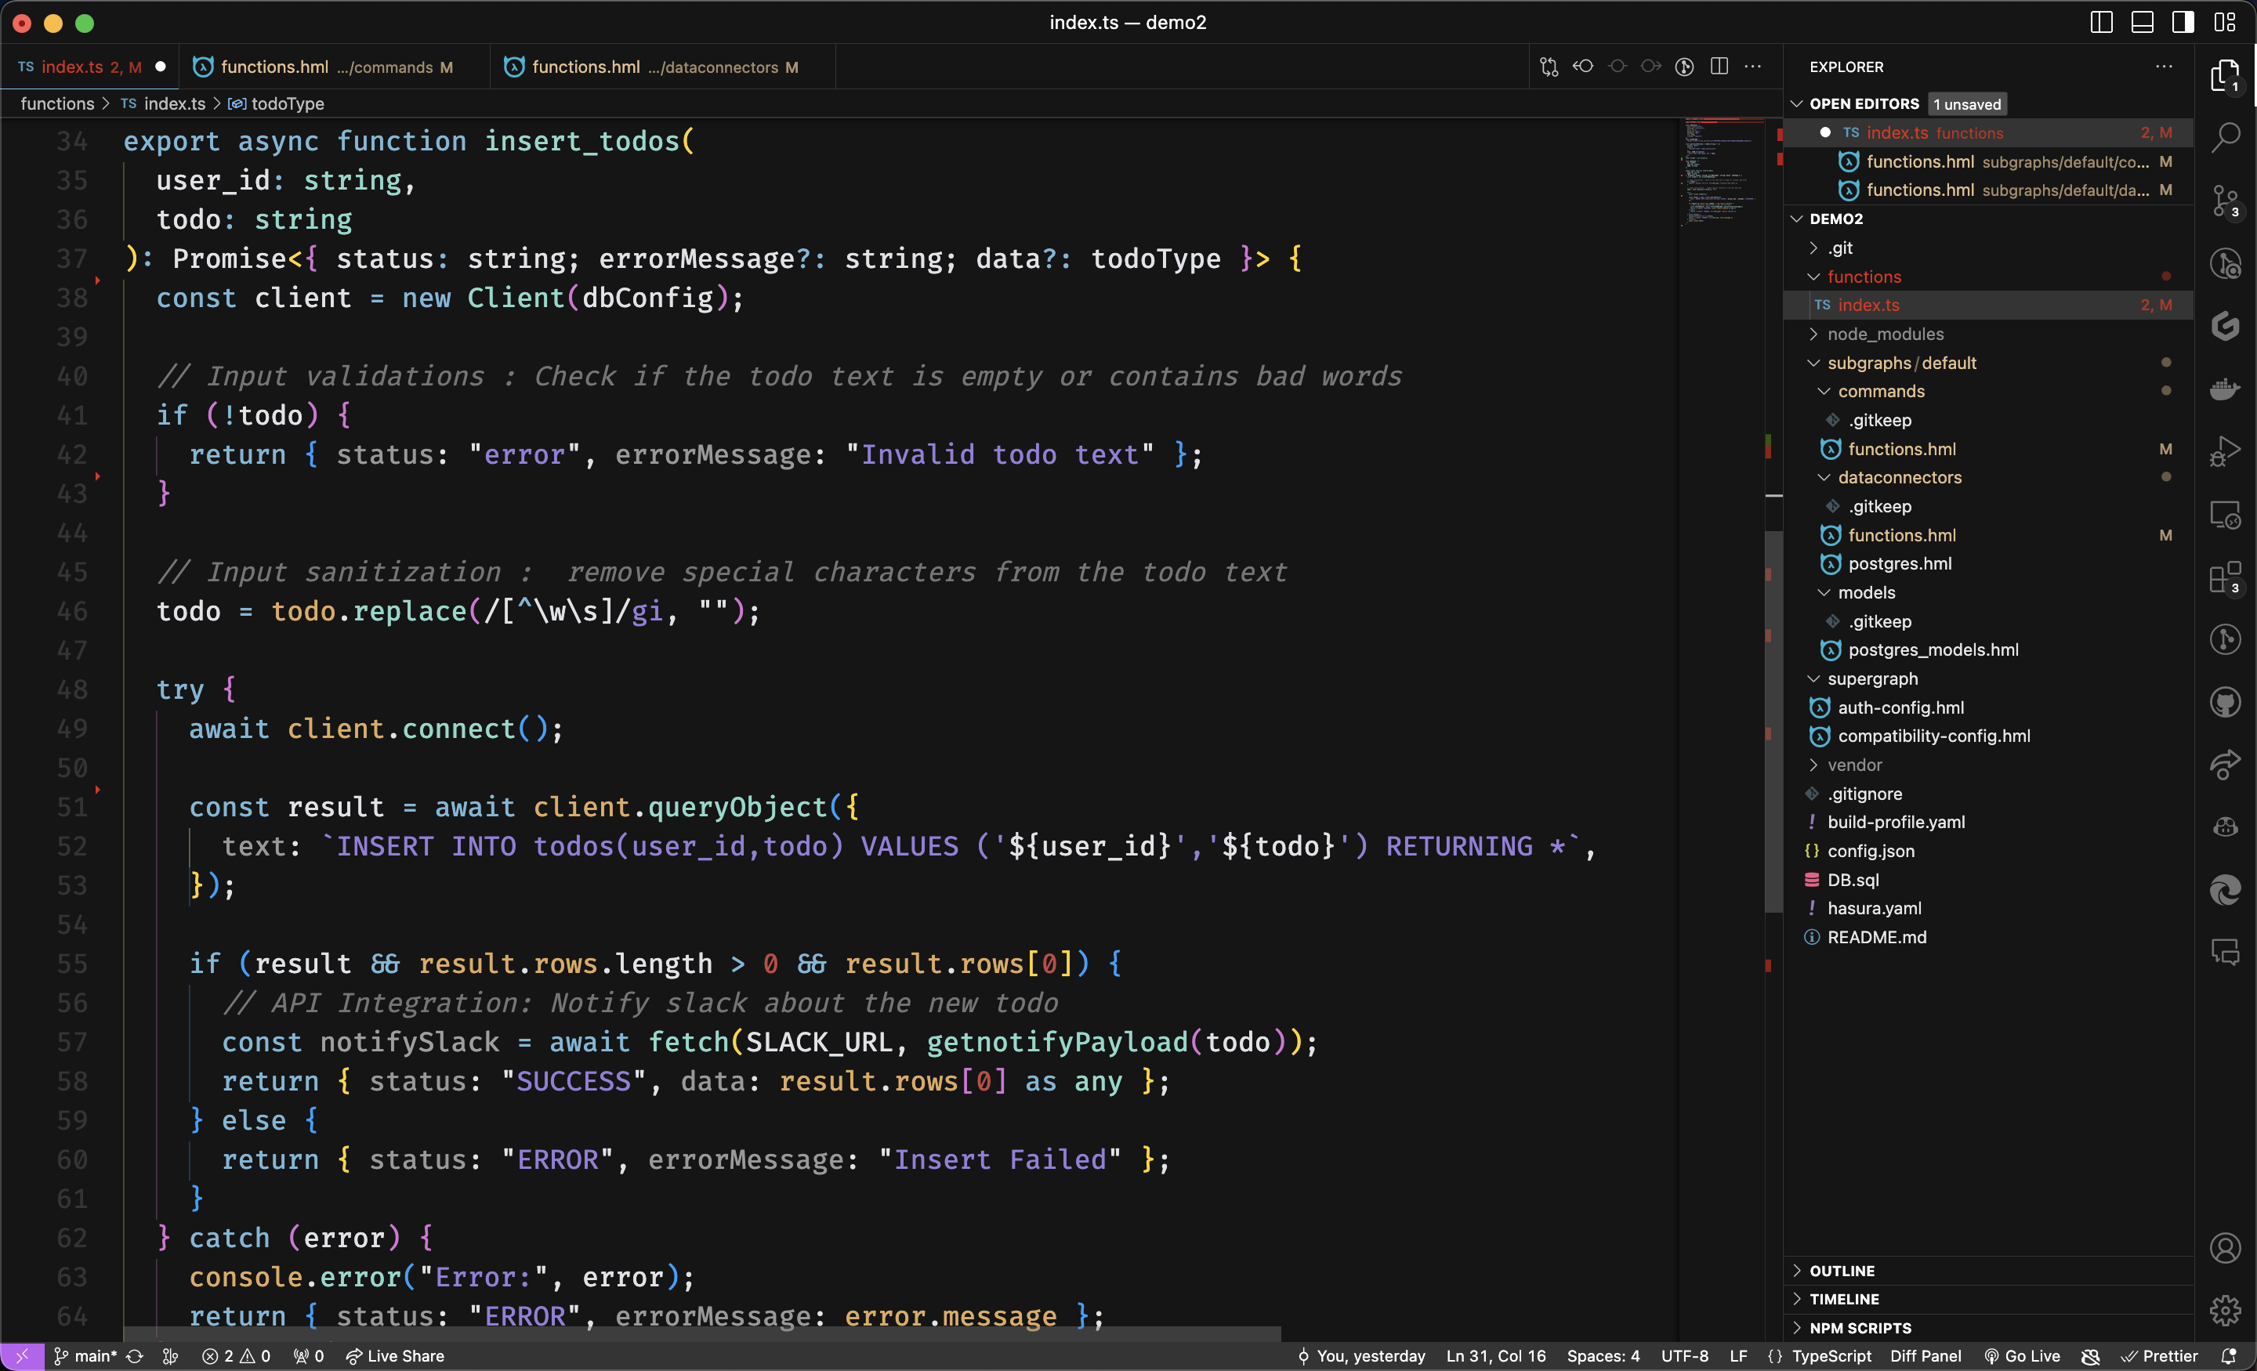Expand the node_modules folder
Viewport: 2257px width, 1371px height.
point(1885,335)
